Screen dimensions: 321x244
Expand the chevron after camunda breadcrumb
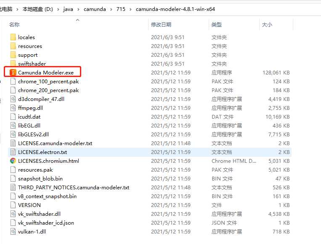pyautogui.click(x=111, y=9)
